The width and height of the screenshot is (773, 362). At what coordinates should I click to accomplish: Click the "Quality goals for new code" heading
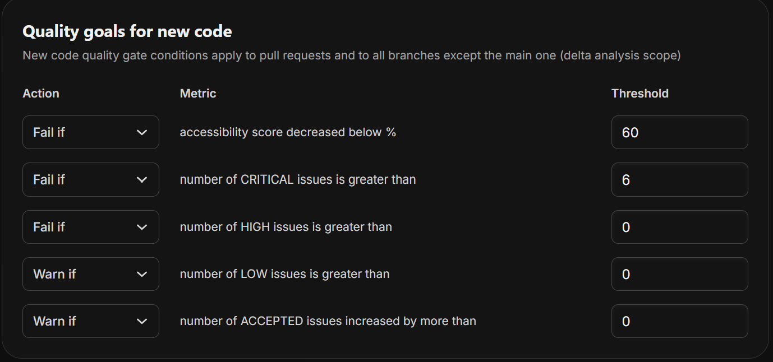coord(127,31)
